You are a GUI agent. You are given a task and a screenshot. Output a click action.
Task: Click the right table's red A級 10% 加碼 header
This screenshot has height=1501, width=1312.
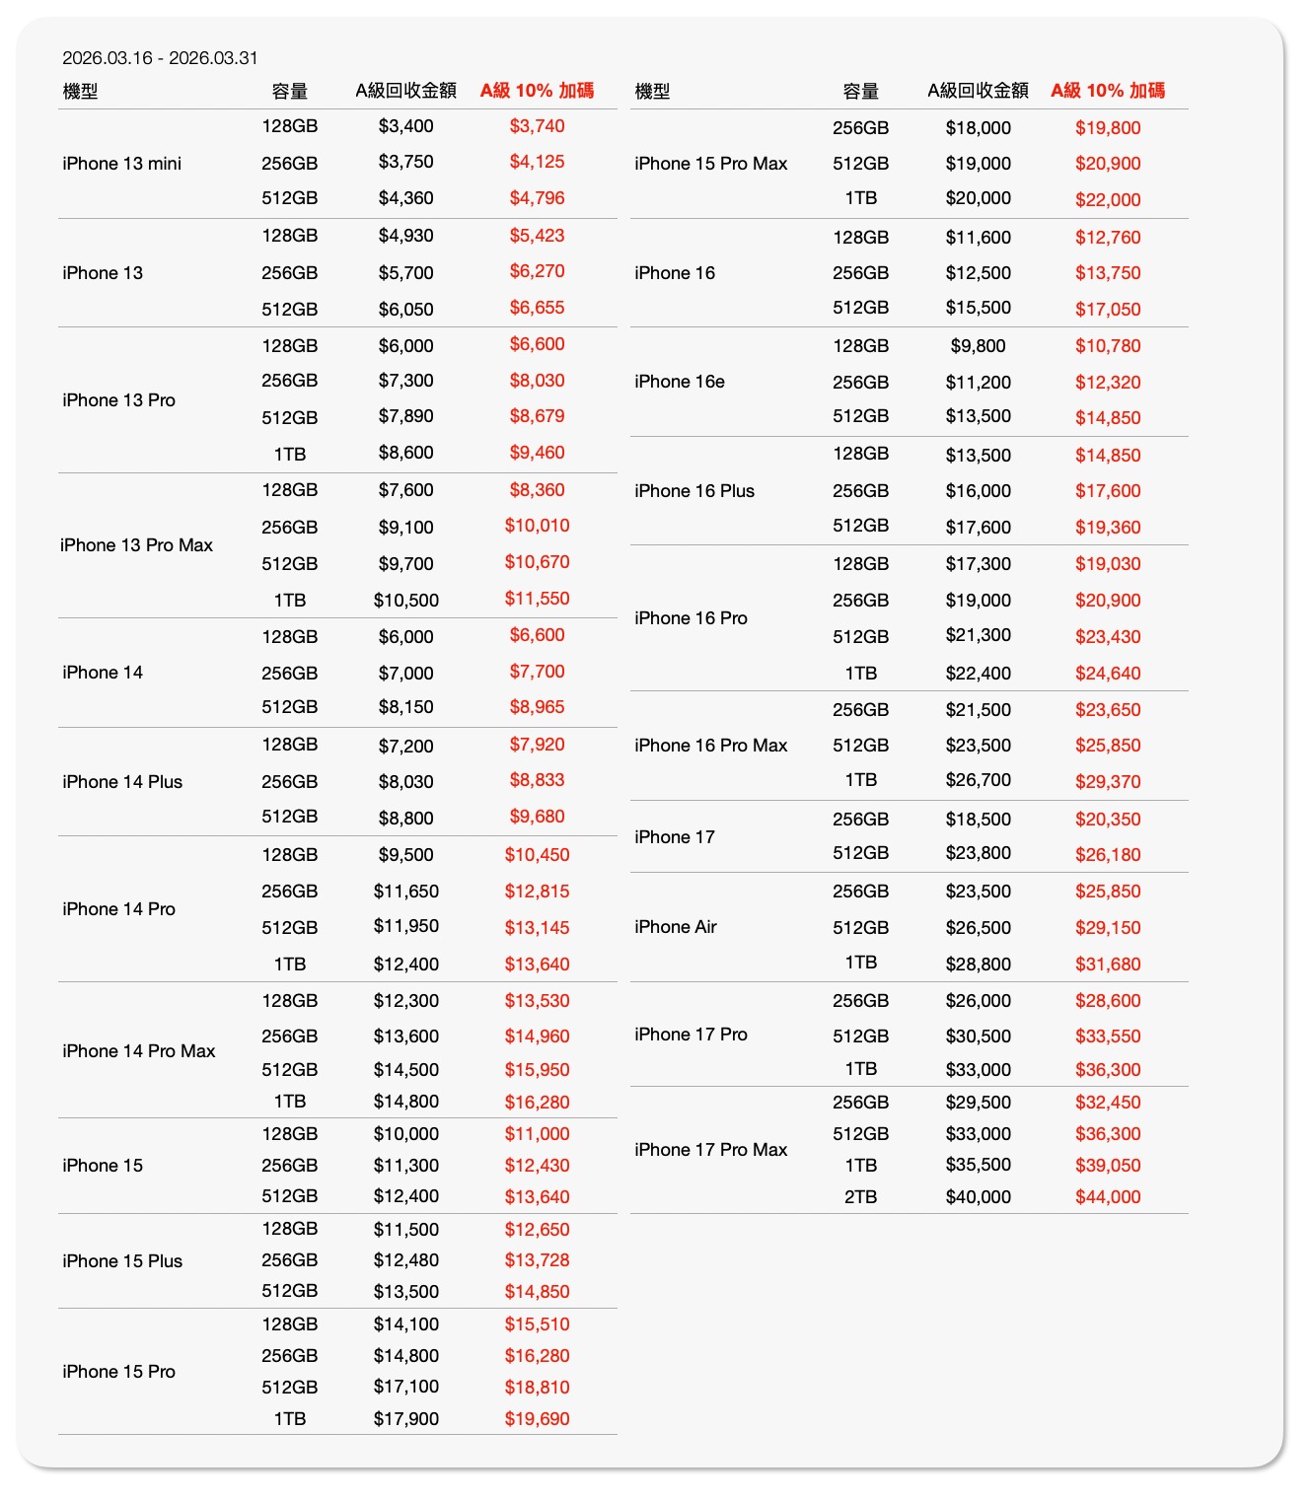point(1108,91)
